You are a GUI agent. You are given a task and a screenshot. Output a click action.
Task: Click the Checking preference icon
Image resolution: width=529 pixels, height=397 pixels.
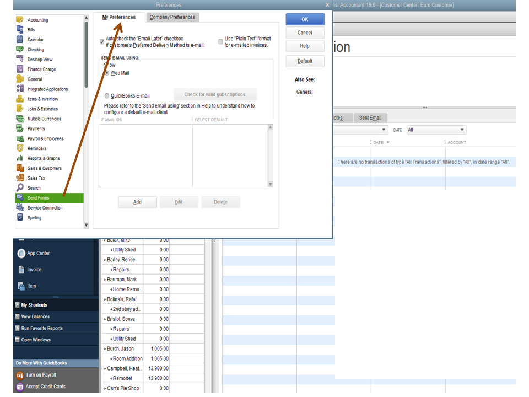tap(20, 49)
